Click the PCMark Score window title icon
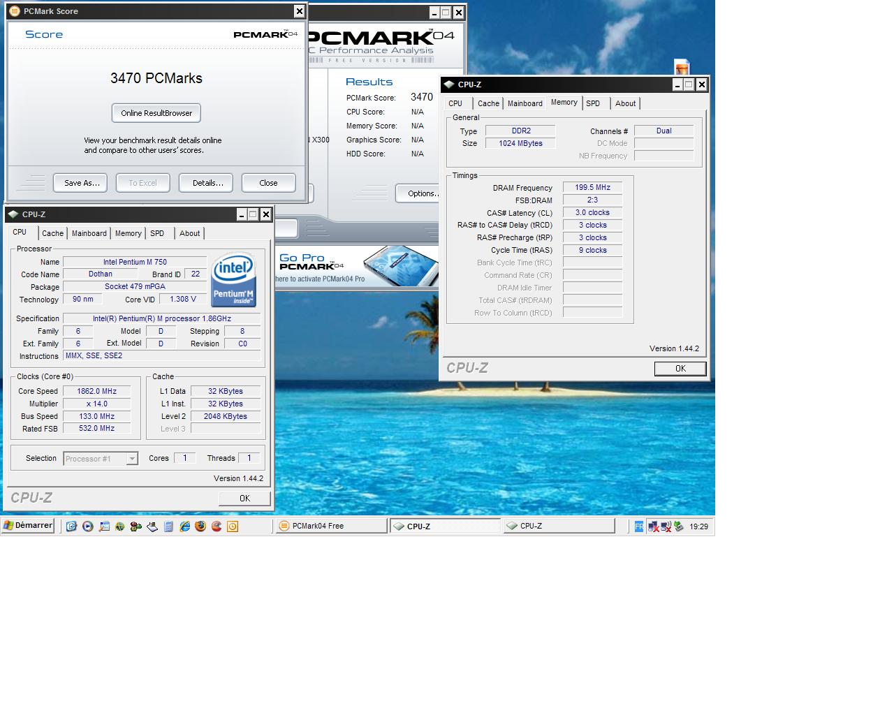 tap(15, 11)
